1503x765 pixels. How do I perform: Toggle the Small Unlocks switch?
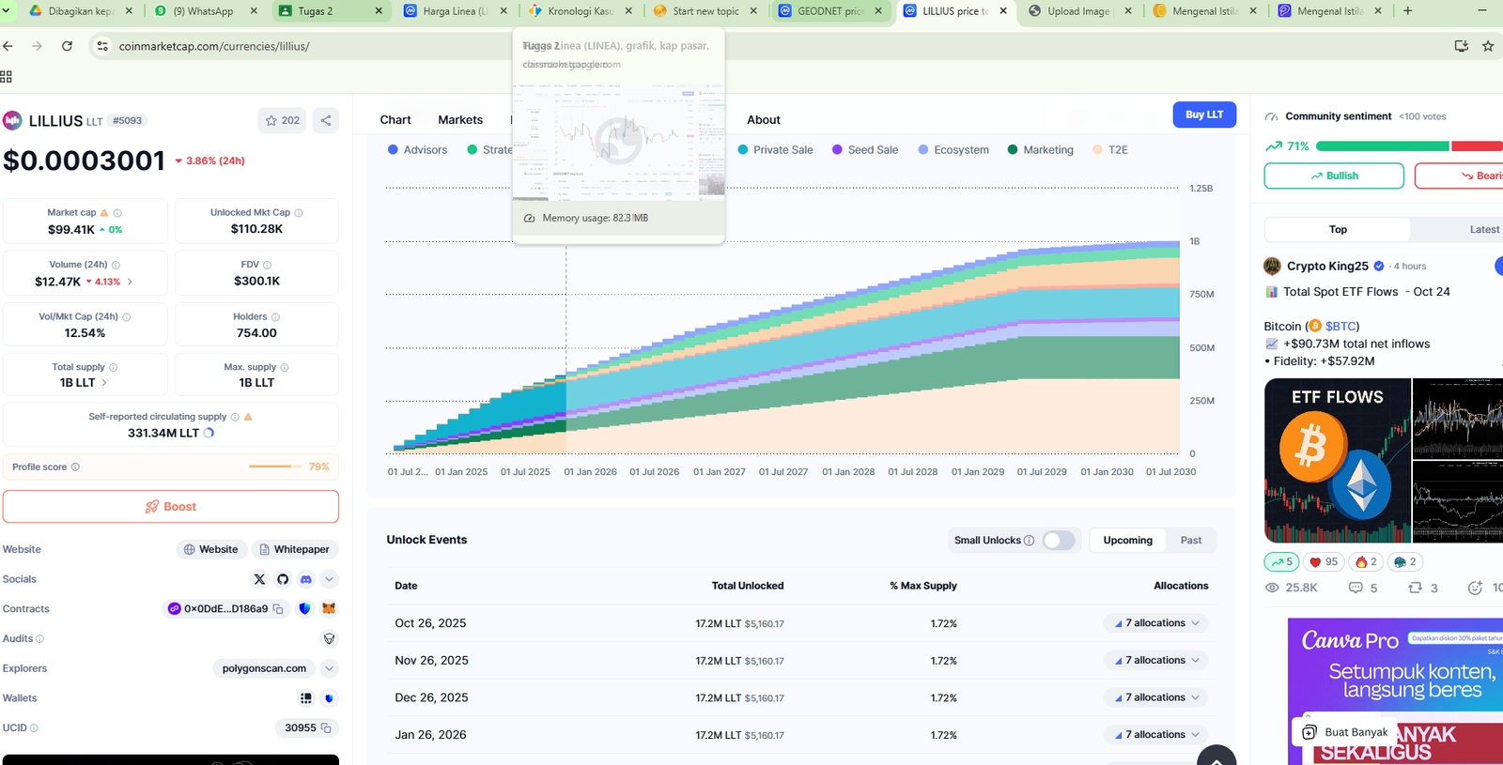pyautogui.click(x=1059, y=541)
